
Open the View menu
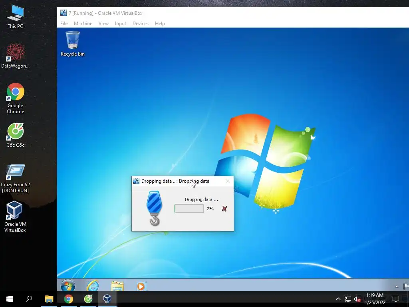[x=103, y=24]
